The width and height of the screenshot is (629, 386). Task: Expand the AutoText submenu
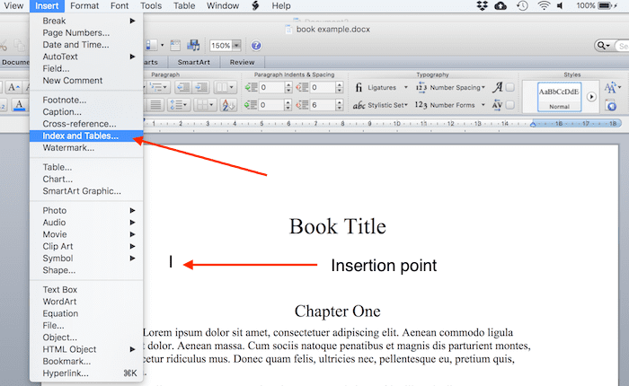(x=132, y=57)
